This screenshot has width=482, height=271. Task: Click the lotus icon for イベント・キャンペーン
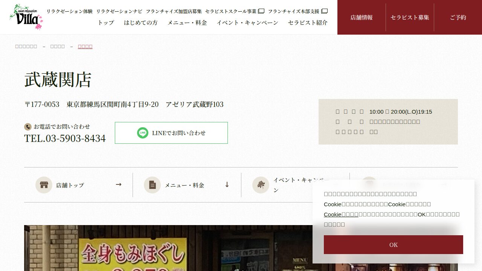261,185
